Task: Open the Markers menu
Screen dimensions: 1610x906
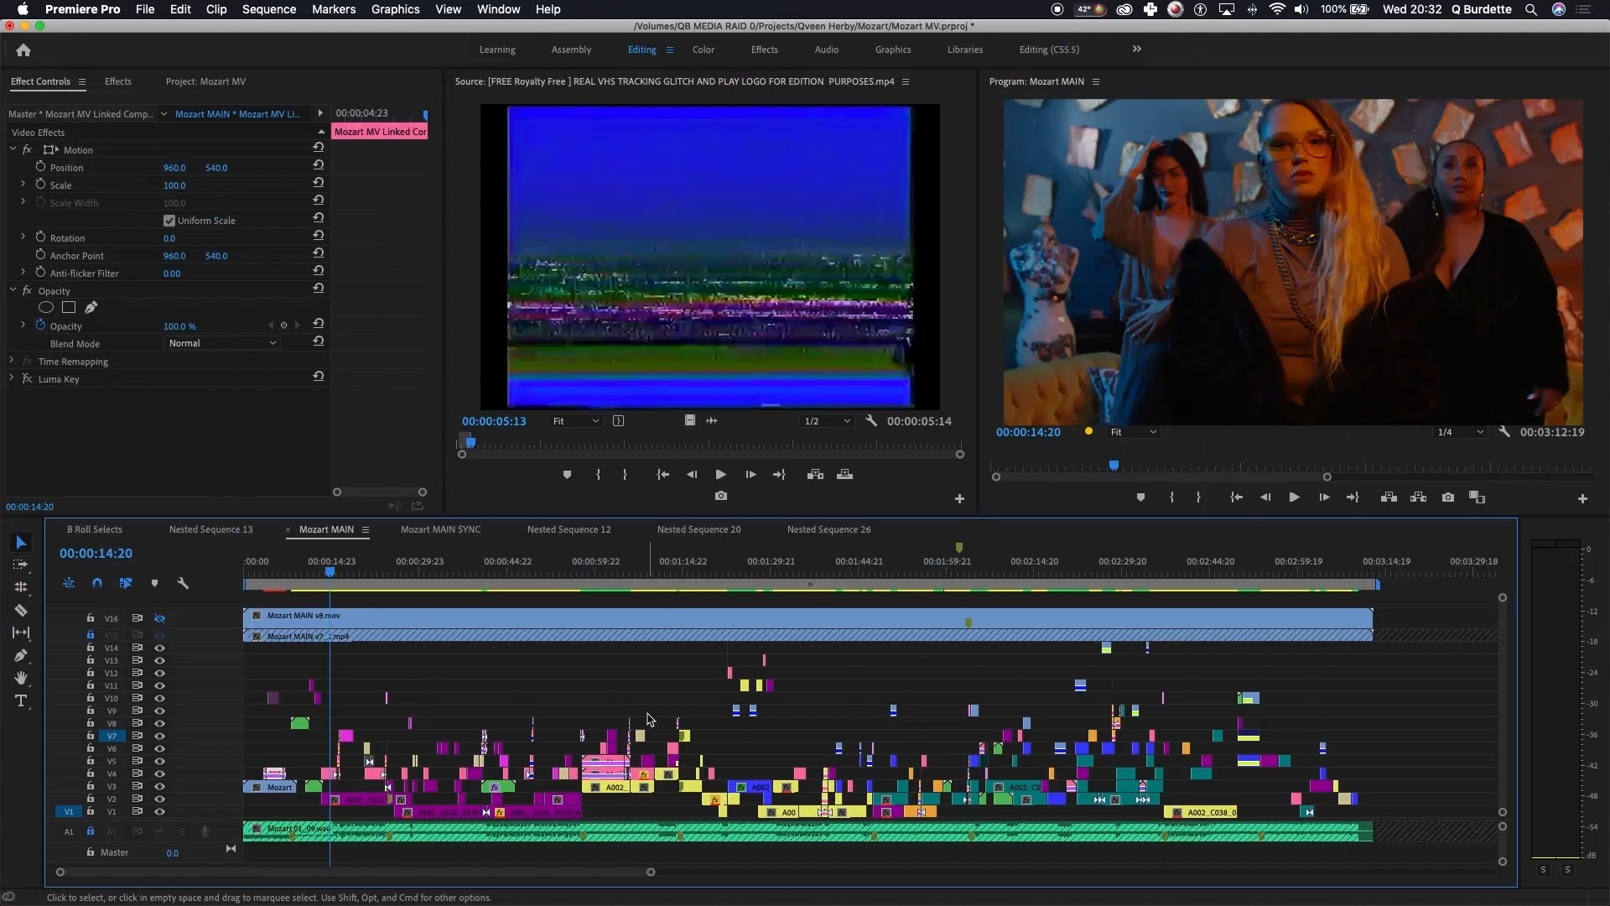Action: pyautogui.click(x=334, y=9)
